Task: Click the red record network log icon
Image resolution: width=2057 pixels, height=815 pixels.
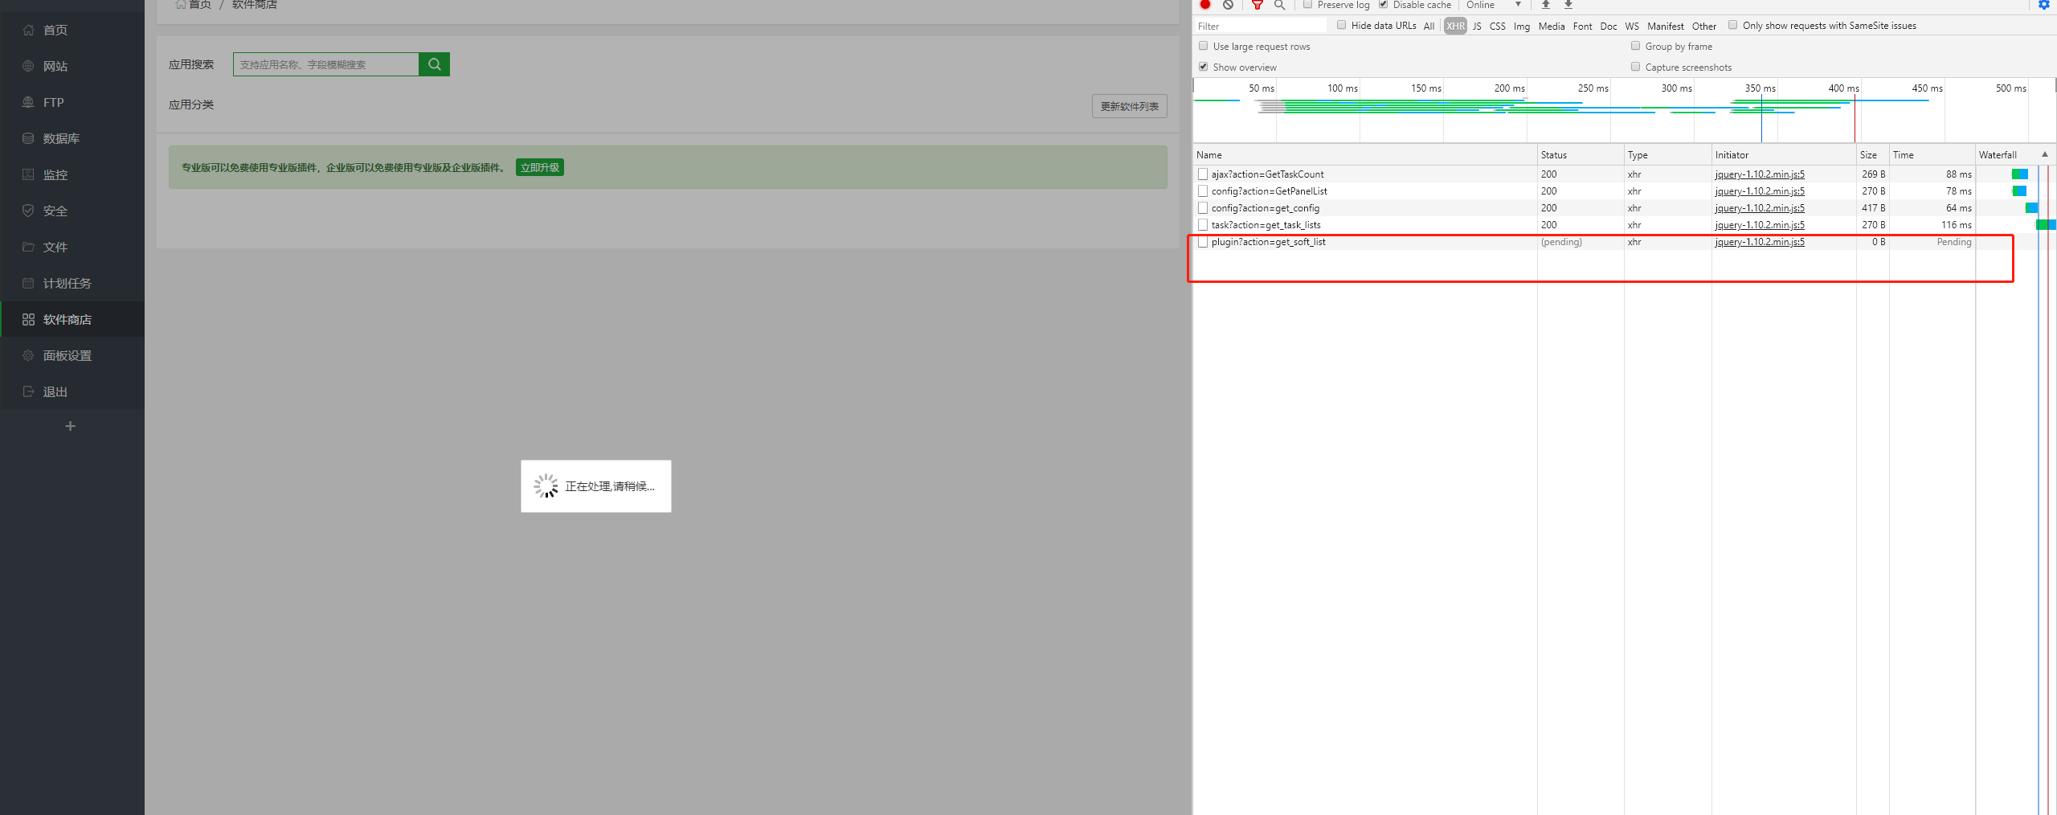Action: 1205,4
